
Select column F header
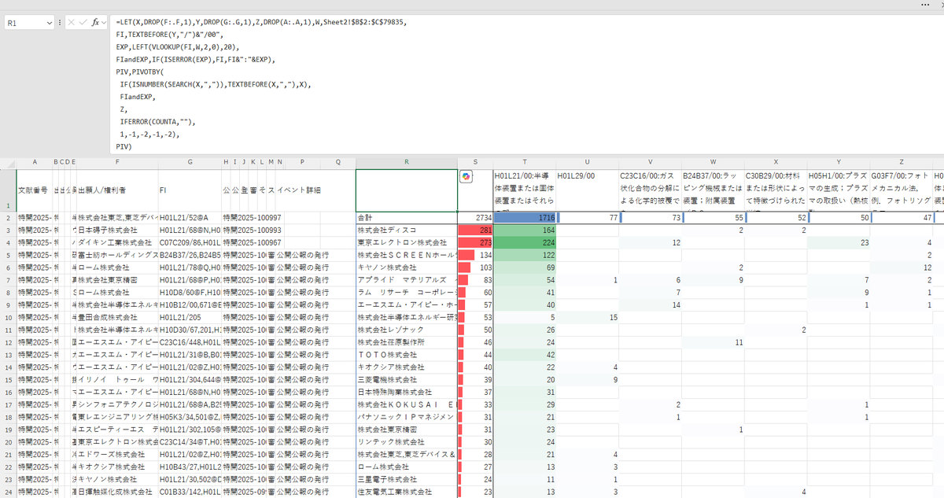coord(117,162)
